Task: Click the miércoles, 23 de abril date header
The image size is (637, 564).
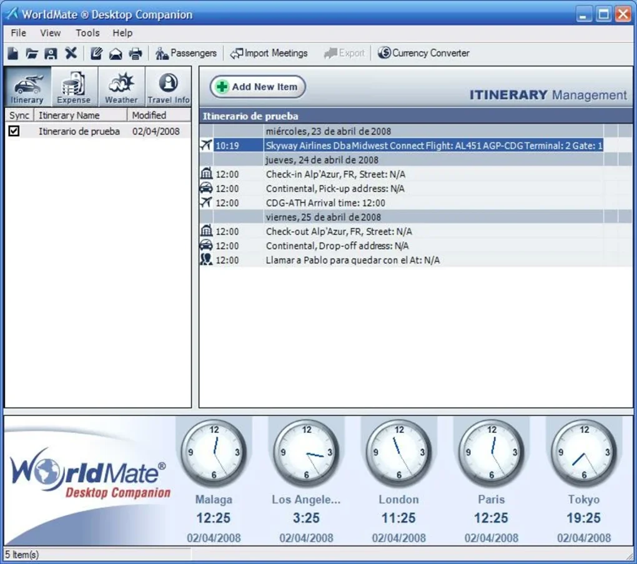Action: pos(415,131)
